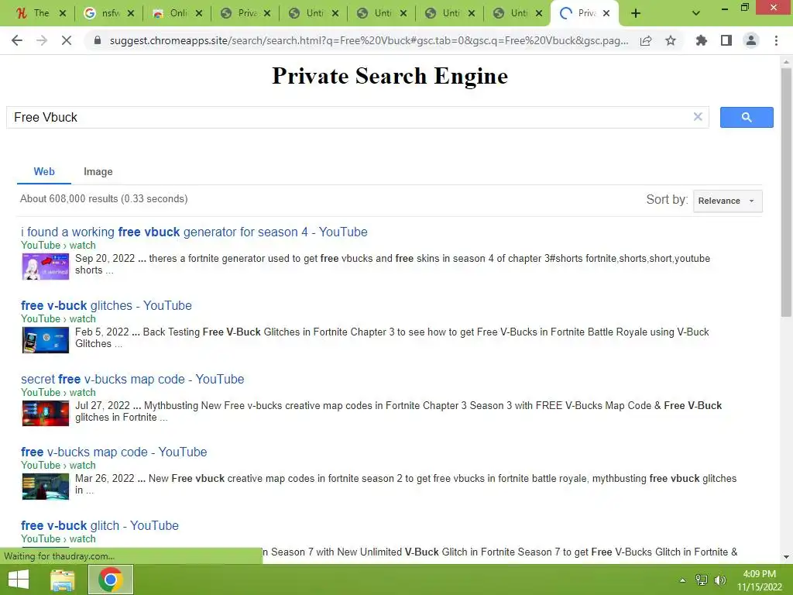
Task: Click the scrollbar down arrow
Action: [x=786, y=557]
